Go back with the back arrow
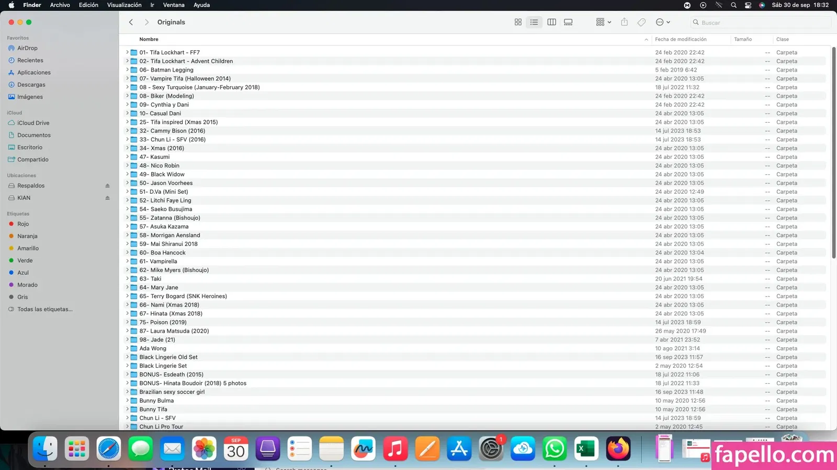 pyautogui.click(x=131, y=22)
